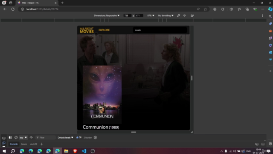
Task: Open site information icon in address bar
Action: [23, 9]
